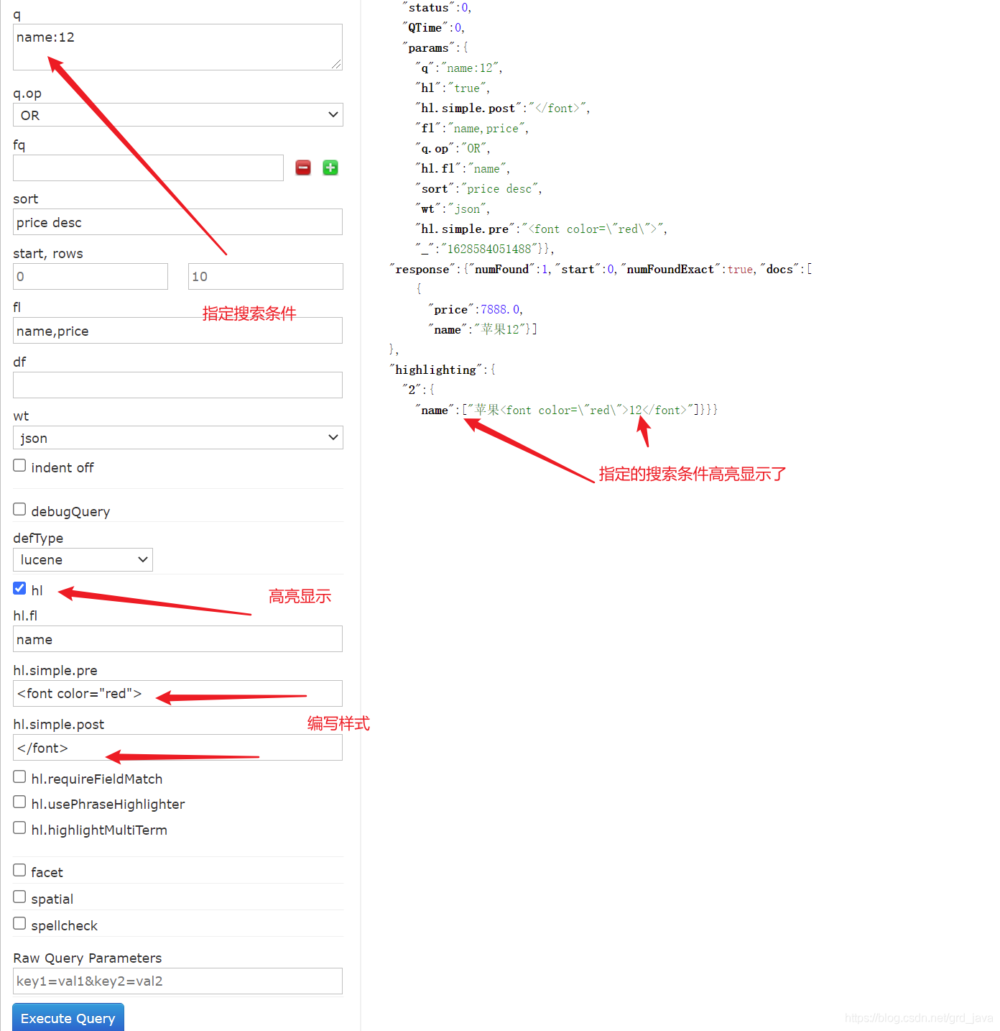Click the "status" key in response header

(428, 7)
